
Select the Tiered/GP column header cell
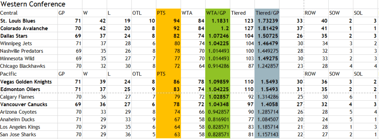pos(267,13)
